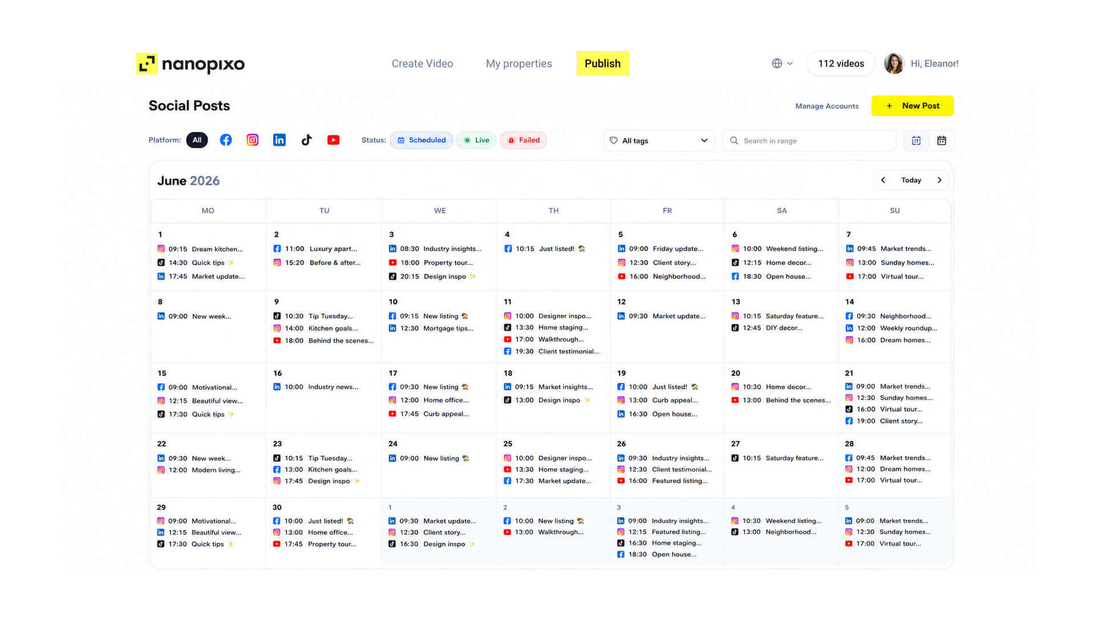
Task: Open the 15:20 Before & after post
Action: point(317,263)
